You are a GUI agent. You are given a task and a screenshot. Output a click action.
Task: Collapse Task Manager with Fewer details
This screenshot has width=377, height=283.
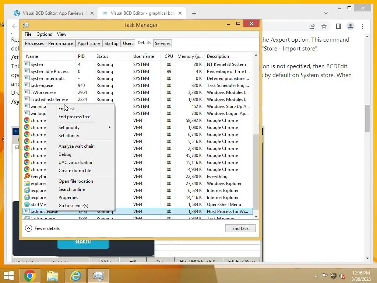(x=42, y=228)
